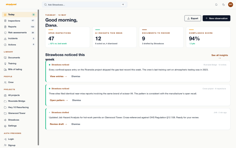The width and height of the screenshot is (236, 148).
Task: Click the plus icon on New observation
Action: (x=206, y=18)
